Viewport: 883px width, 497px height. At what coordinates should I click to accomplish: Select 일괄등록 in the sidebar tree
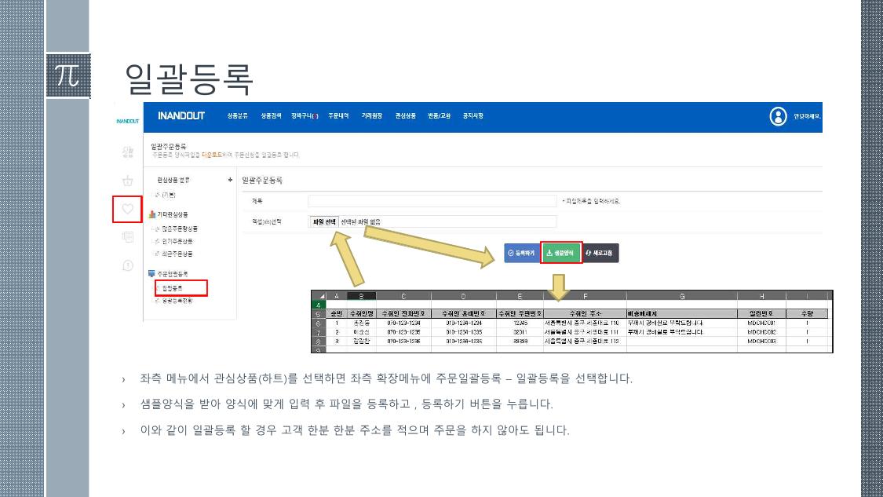pos(173,288)
